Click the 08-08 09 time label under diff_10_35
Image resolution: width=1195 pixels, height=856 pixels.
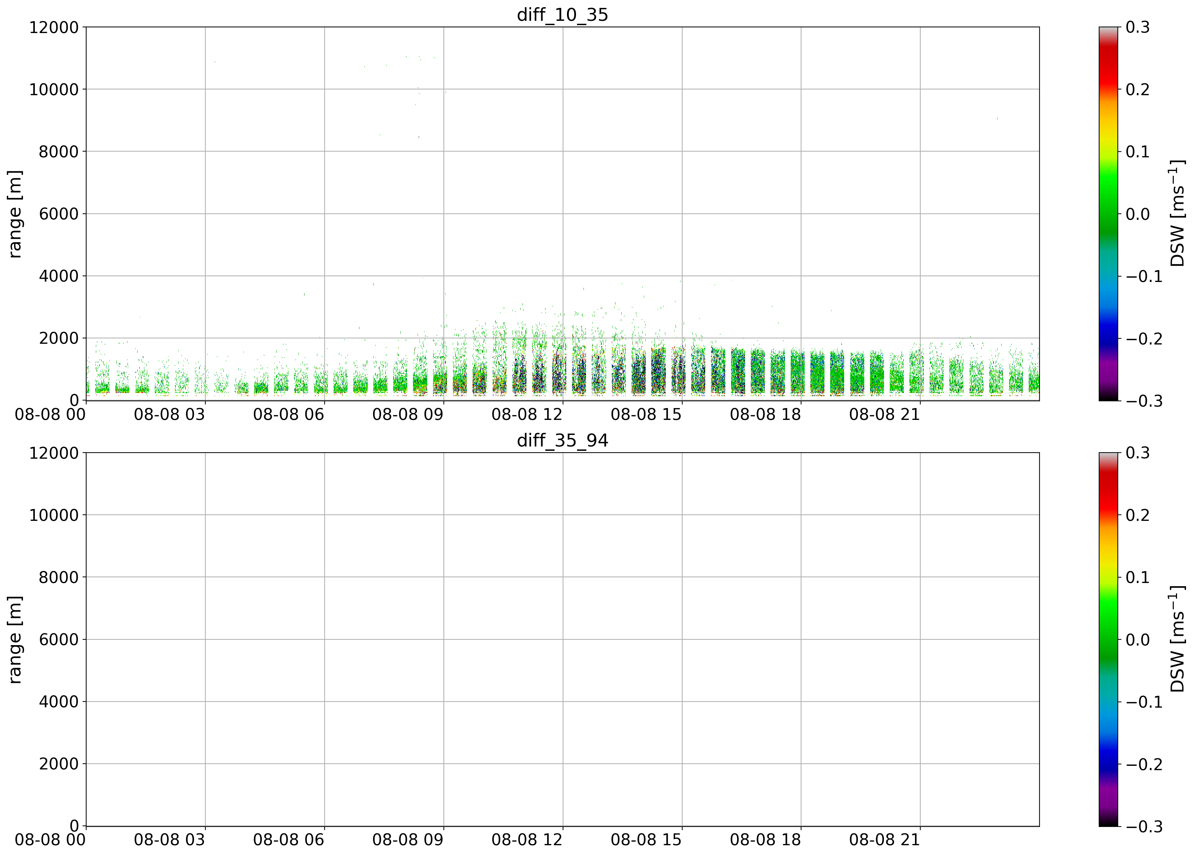click(x=408, y=414)
